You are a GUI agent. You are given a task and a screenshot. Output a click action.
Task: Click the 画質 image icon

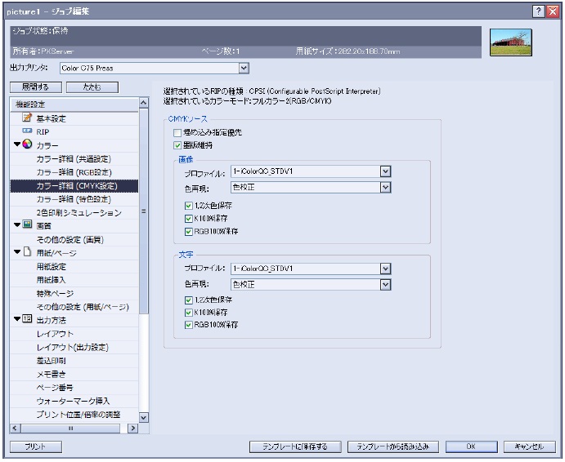pos(27,224)
